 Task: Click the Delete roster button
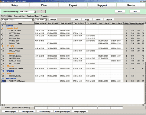click(98, 20)
